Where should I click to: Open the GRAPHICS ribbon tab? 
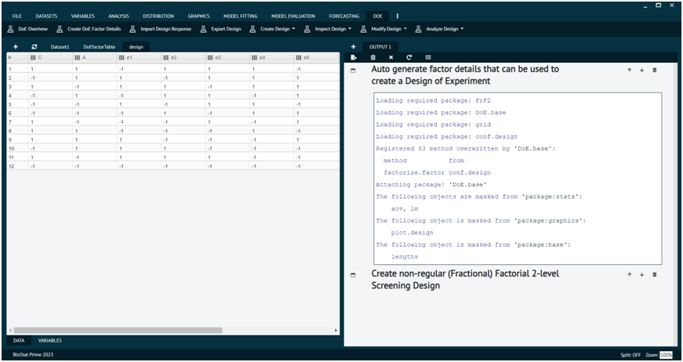pyautogui.click(x=198, y=16)
